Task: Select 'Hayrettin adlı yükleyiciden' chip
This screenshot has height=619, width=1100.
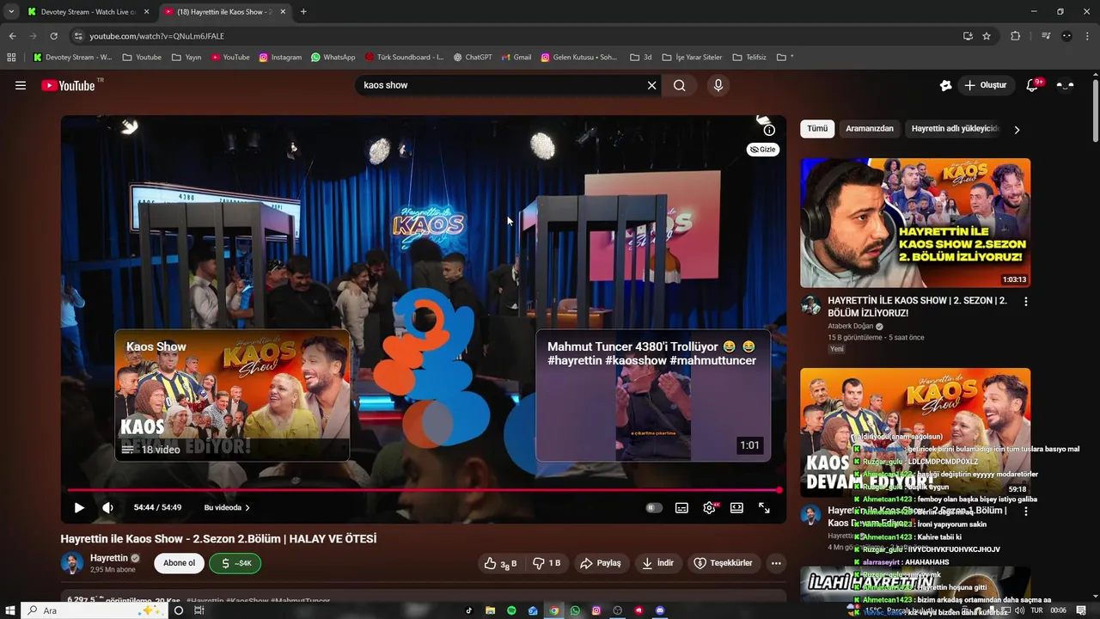Action: [956, 129]
